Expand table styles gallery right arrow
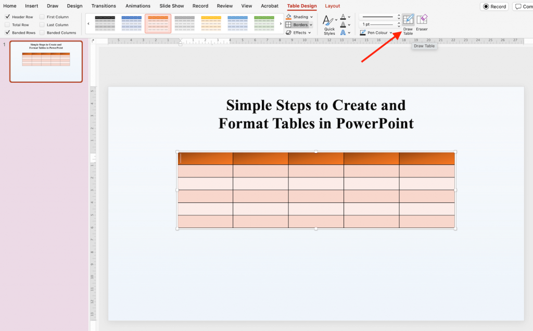 [281, 24]
